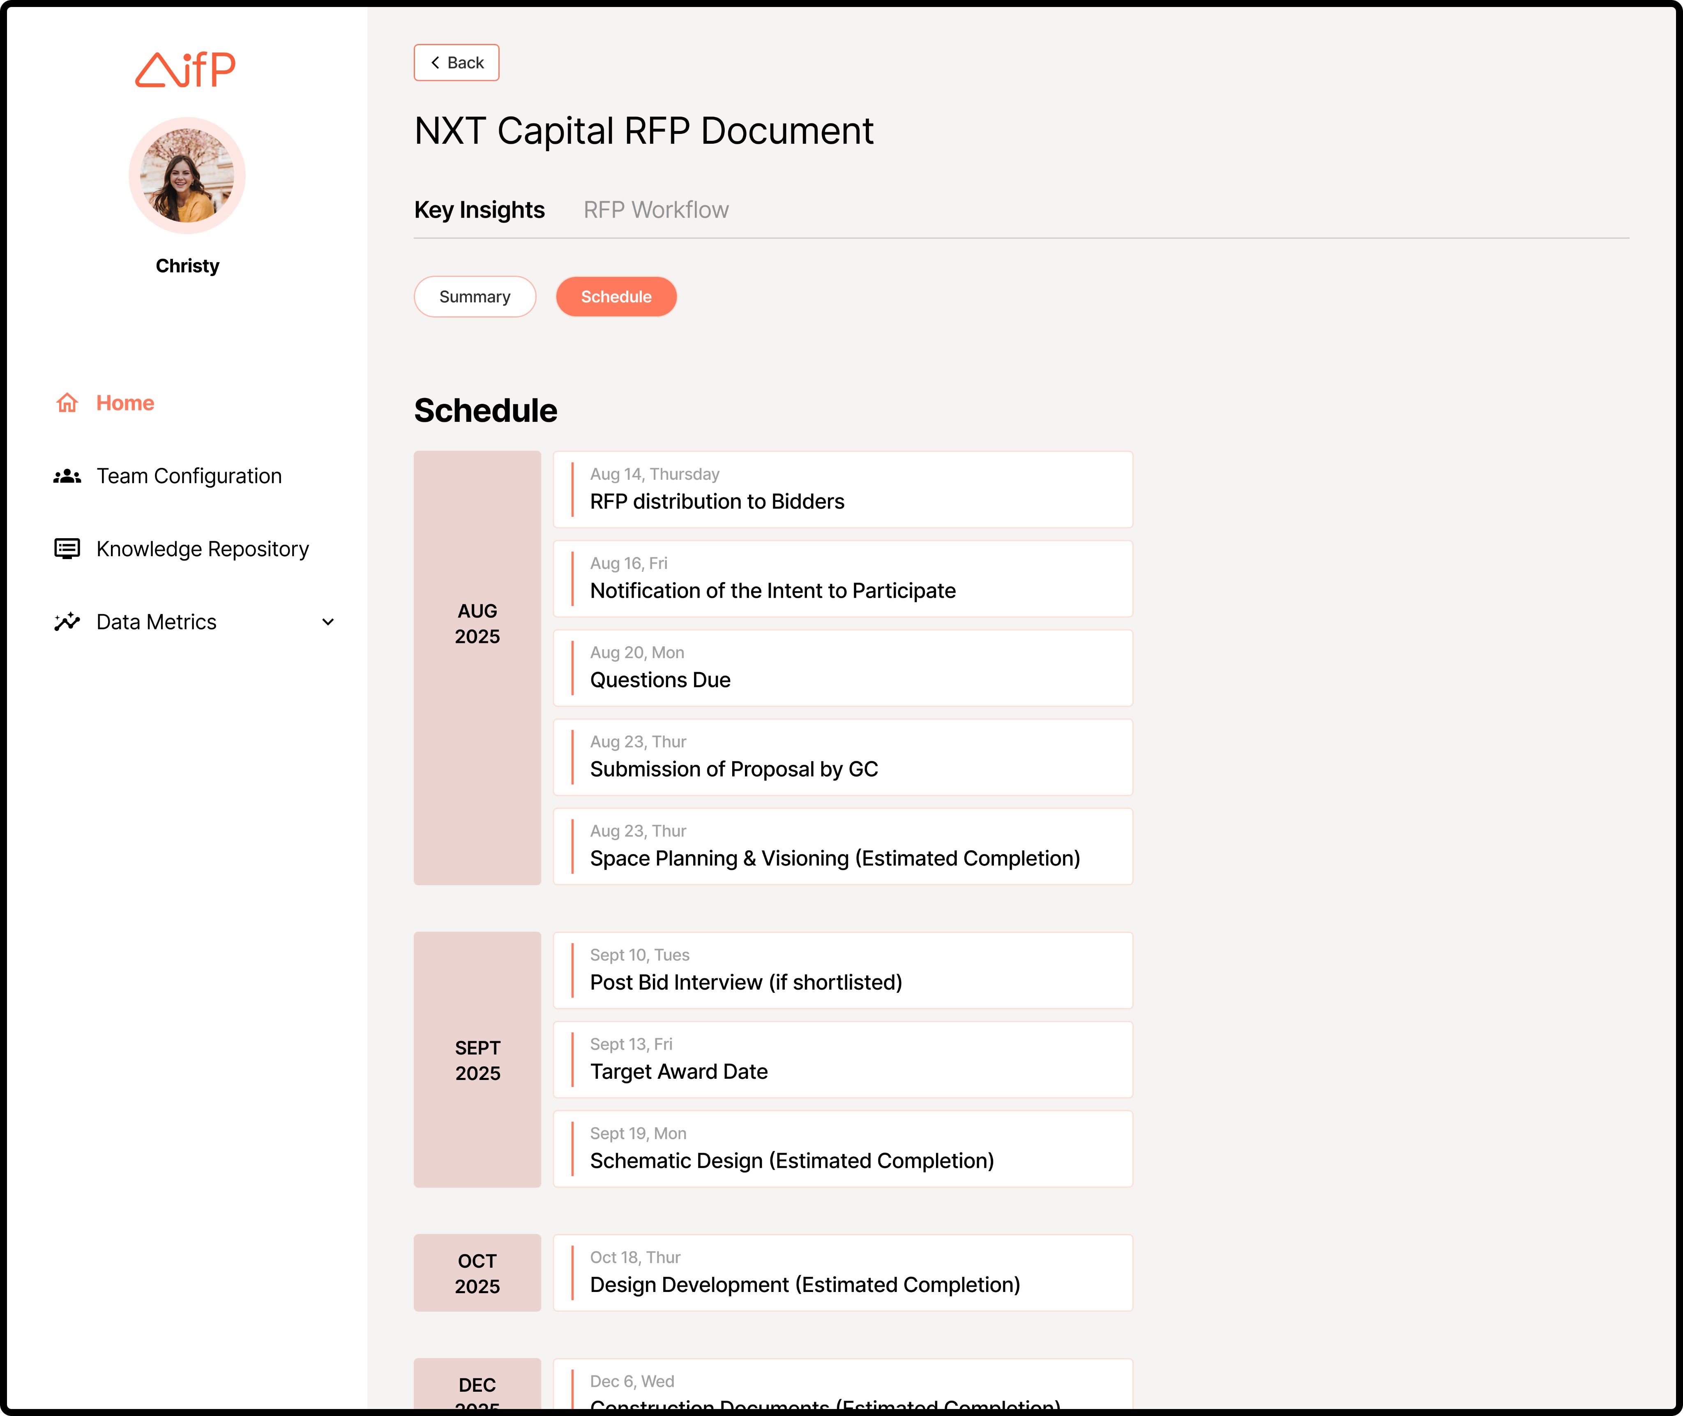Click the Knowledge Repository list icon
1683x1416 pixels.
click(67, 549)
